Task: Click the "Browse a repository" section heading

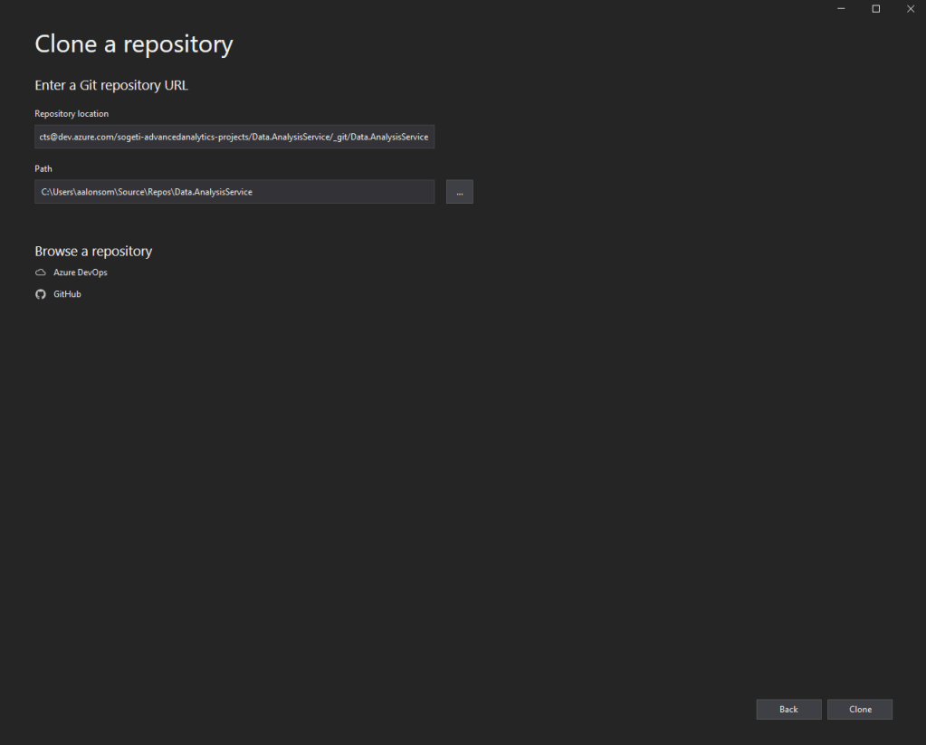Action: (x=93, y=251)
